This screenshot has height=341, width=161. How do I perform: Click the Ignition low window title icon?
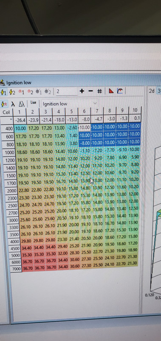click(x=3, y=83)
